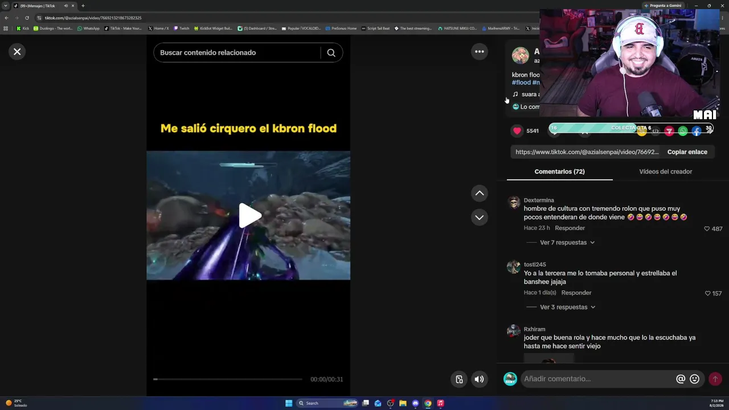The height and width of the screenshot is (410, 729).
Task: Open tosti245's profile avatar
Action: 514,267
